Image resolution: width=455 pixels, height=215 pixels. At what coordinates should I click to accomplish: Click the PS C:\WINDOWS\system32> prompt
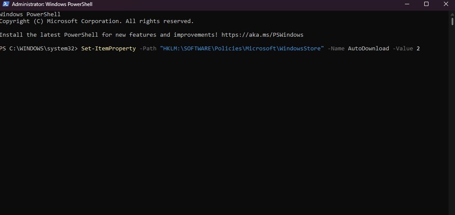(x=39, y=49)
